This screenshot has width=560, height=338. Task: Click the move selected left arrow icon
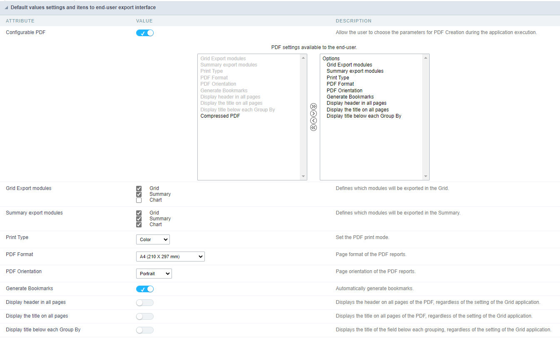click(x=314, y=121)
